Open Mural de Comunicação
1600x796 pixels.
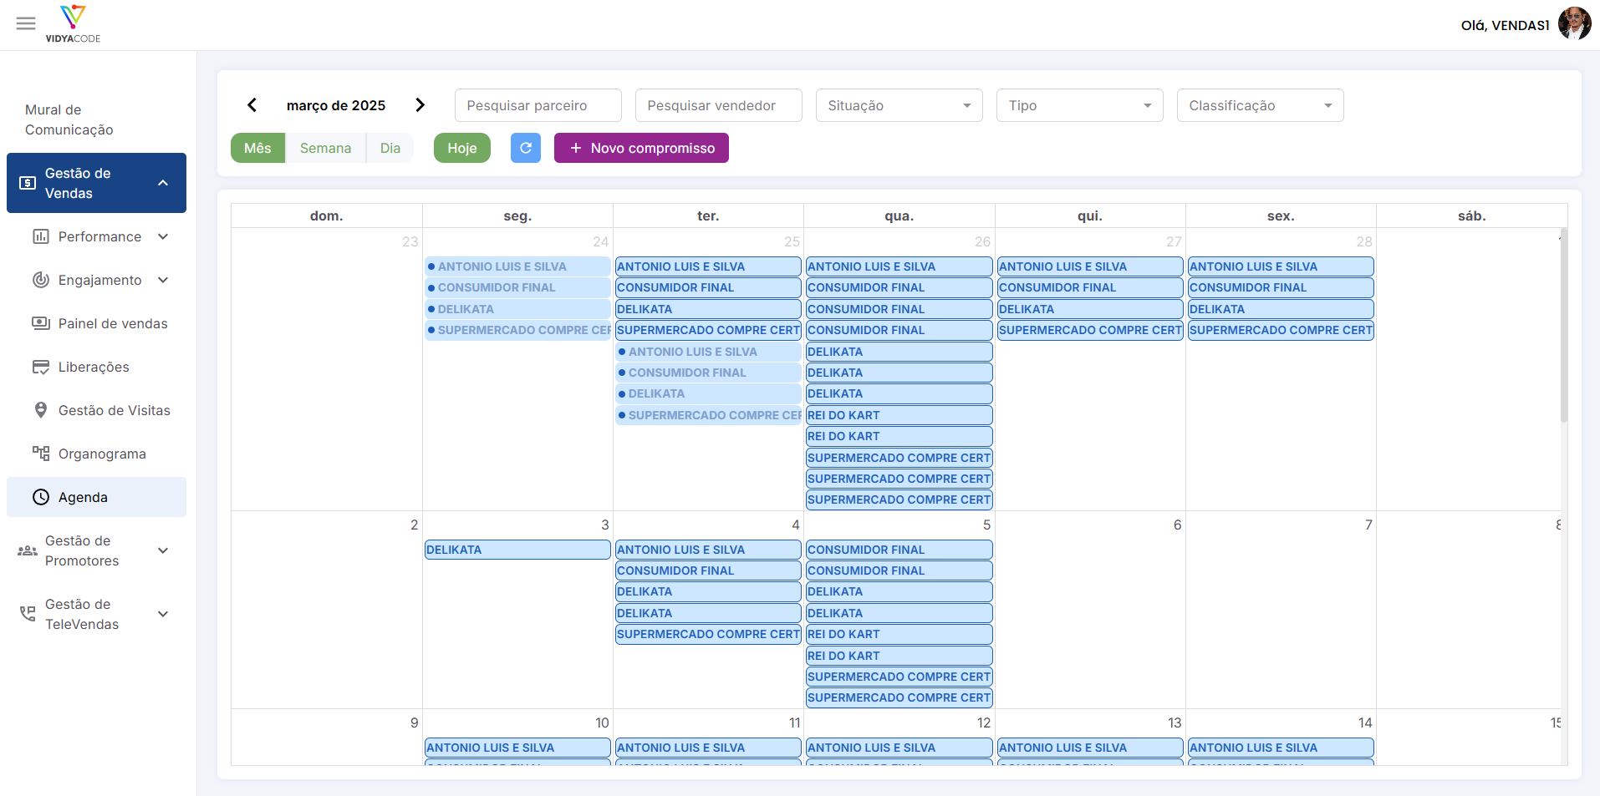pos(96,119)
